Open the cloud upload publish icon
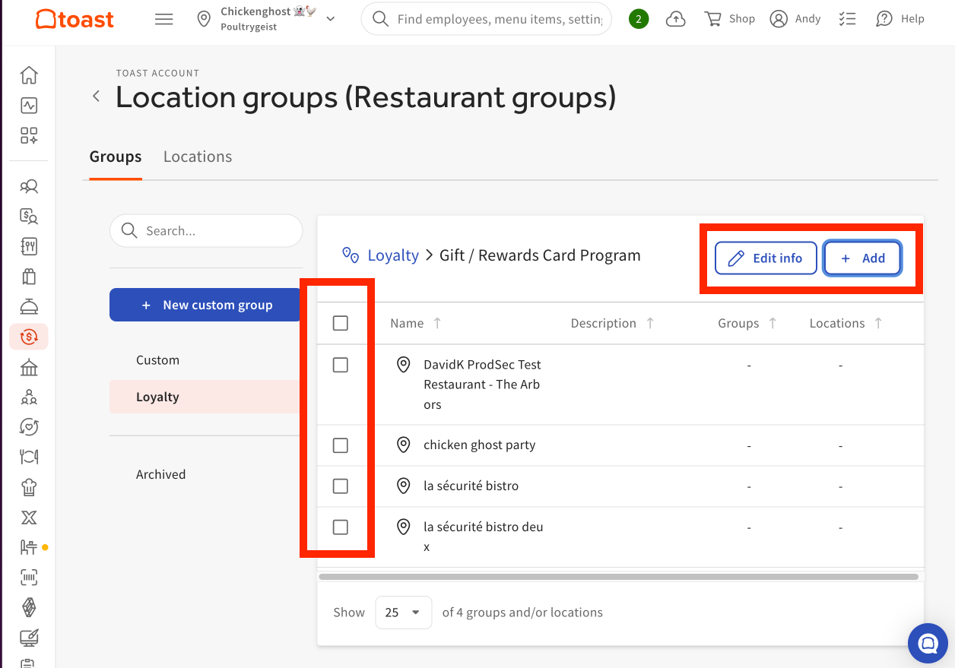Screen dimensions: 955x668 (x=675, y=19)
